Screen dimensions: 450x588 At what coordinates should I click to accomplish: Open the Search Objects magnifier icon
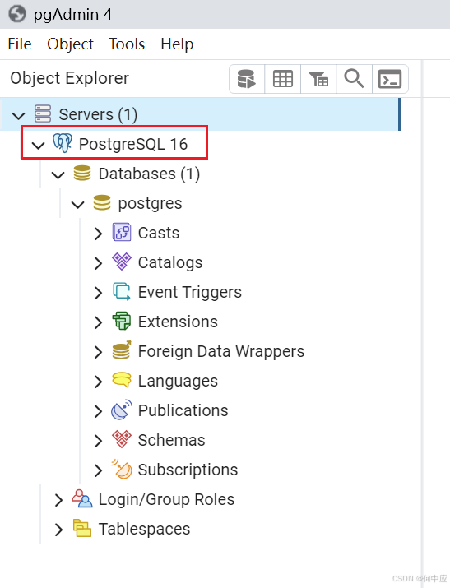click(354, 79)
